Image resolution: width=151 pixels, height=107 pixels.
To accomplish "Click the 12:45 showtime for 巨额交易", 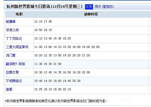I will (x=48, y=72).
